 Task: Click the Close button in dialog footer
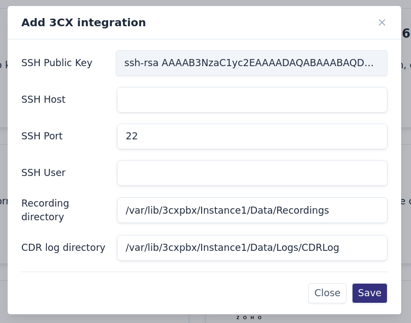pos(327,293)
